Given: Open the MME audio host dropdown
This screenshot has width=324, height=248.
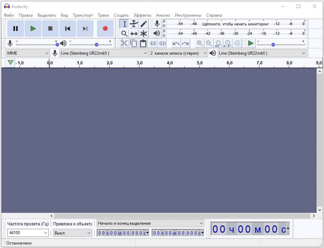Looking at the screenshot, I should coord(28,53).
